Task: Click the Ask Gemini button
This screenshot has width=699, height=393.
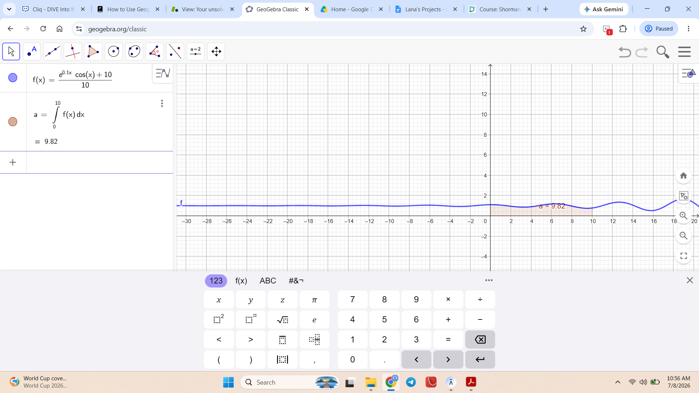Action: [604, 9]
